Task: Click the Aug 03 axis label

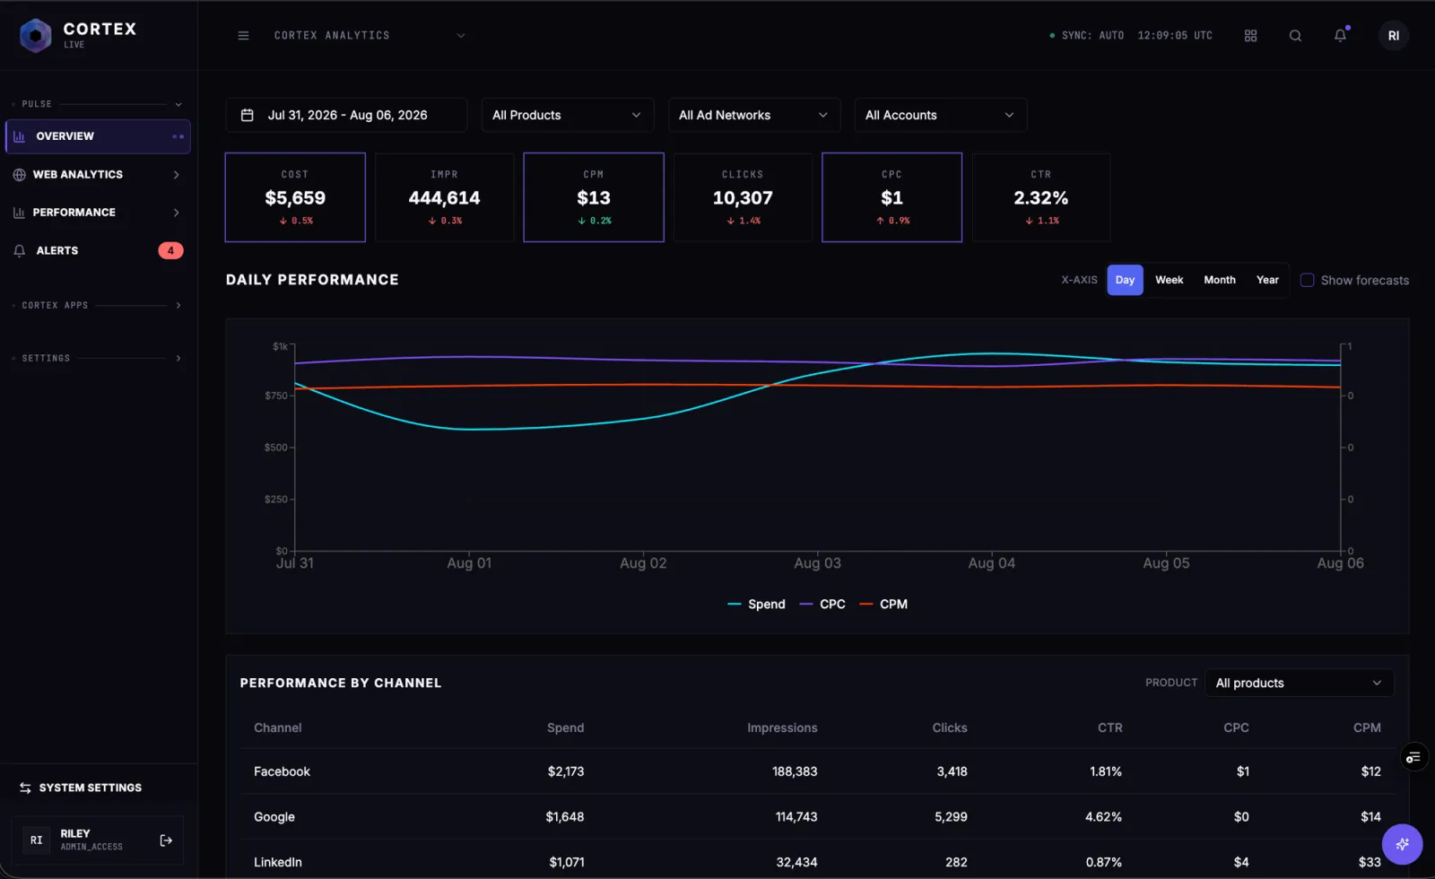Action: [x=817, y=563]
